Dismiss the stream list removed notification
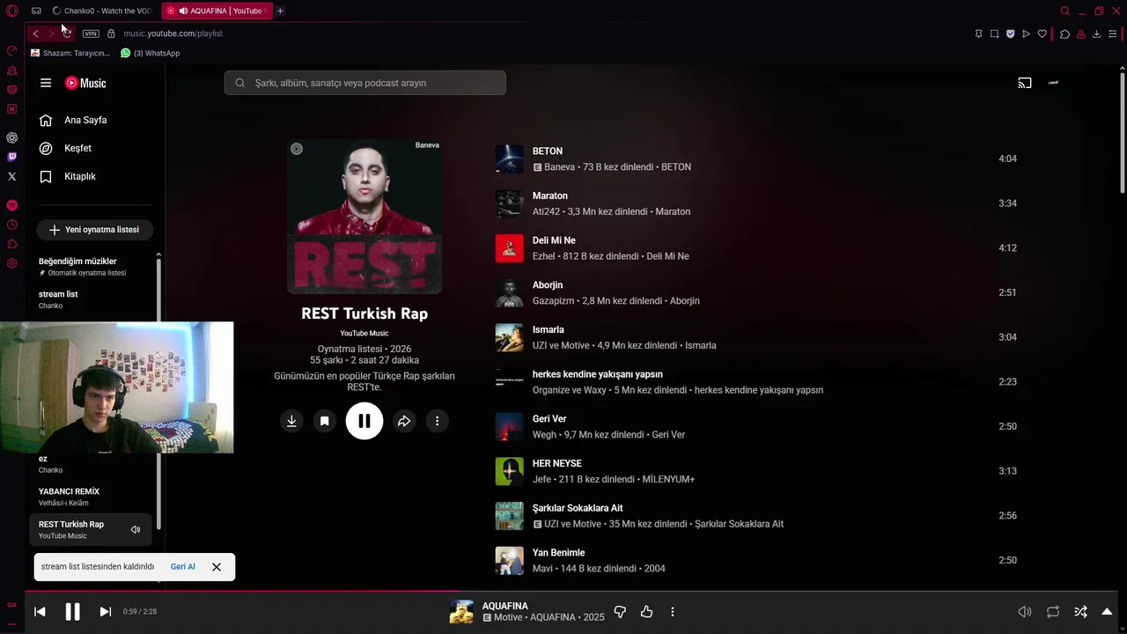 tap(217, 567)
